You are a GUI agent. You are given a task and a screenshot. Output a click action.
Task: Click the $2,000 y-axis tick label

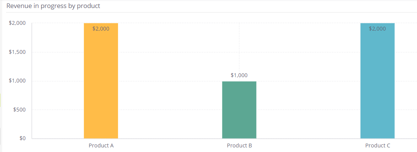(17, 23)
